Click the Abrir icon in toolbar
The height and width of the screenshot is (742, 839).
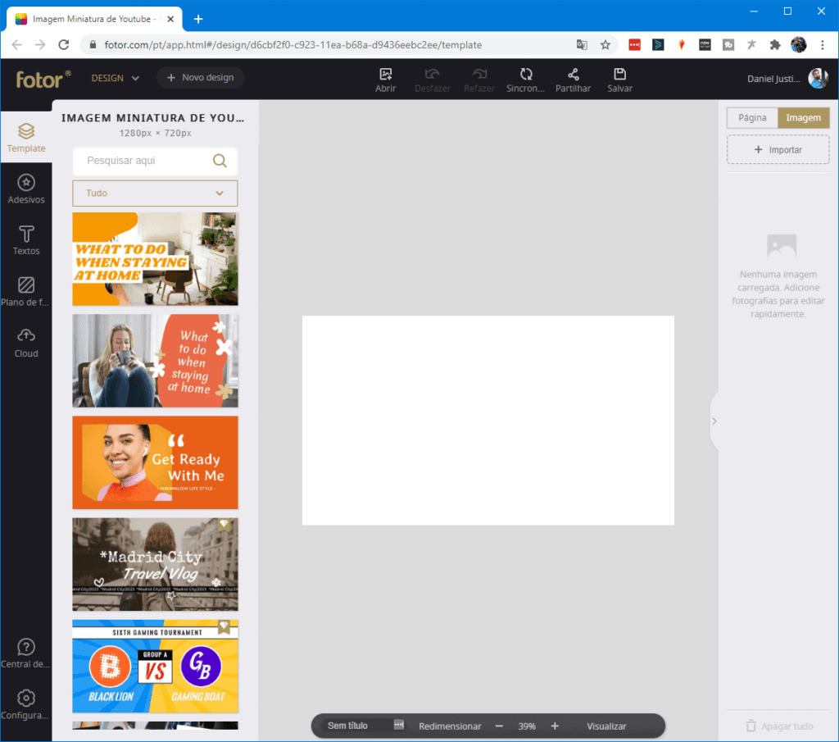tap(385, 79)
